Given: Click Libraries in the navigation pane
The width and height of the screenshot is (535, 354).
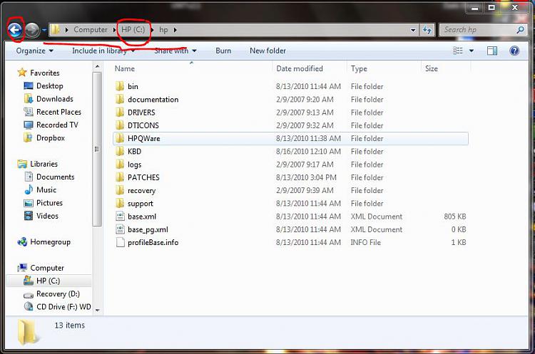Looking at the screenshot, I should coord(38,164).
